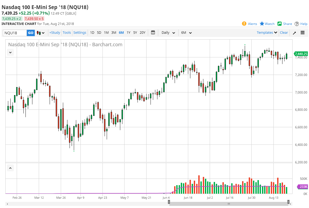This screenshot has width=309, height=208.
Task: Click the NQU18 symbol input field
Action: (15, 33)
